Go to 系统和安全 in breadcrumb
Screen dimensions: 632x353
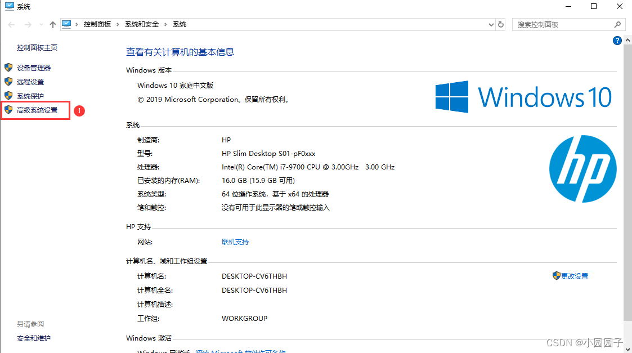point(142,24)
